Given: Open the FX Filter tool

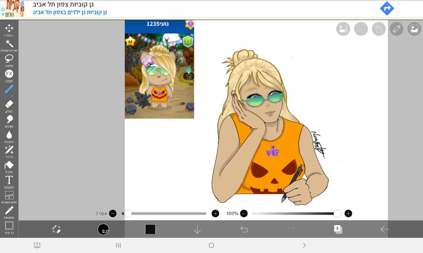Looking at the screenshot, I should coord(9,74).
